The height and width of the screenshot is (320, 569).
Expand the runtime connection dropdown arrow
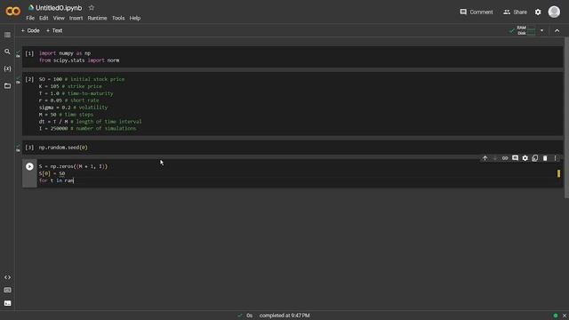click(541, 30)
